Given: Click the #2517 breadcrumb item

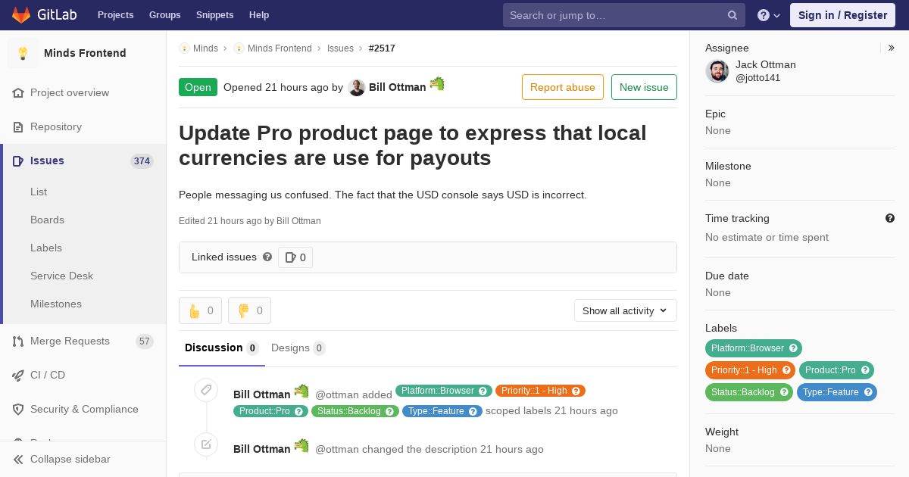Looking at the screenshot, I should coord(382,48).
